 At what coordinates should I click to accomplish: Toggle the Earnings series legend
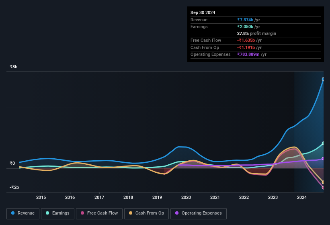pos(57,213)
